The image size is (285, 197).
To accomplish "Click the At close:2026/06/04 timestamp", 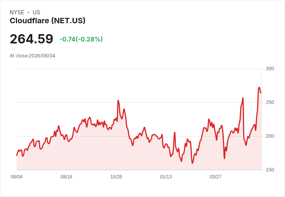I will (x=33, y=56).
